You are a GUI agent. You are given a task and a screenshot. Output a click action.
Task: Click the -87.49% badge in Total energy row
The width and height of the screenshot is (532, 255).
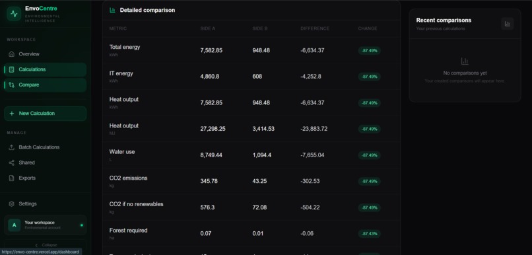pyautogui.click(x=369, y=51)
